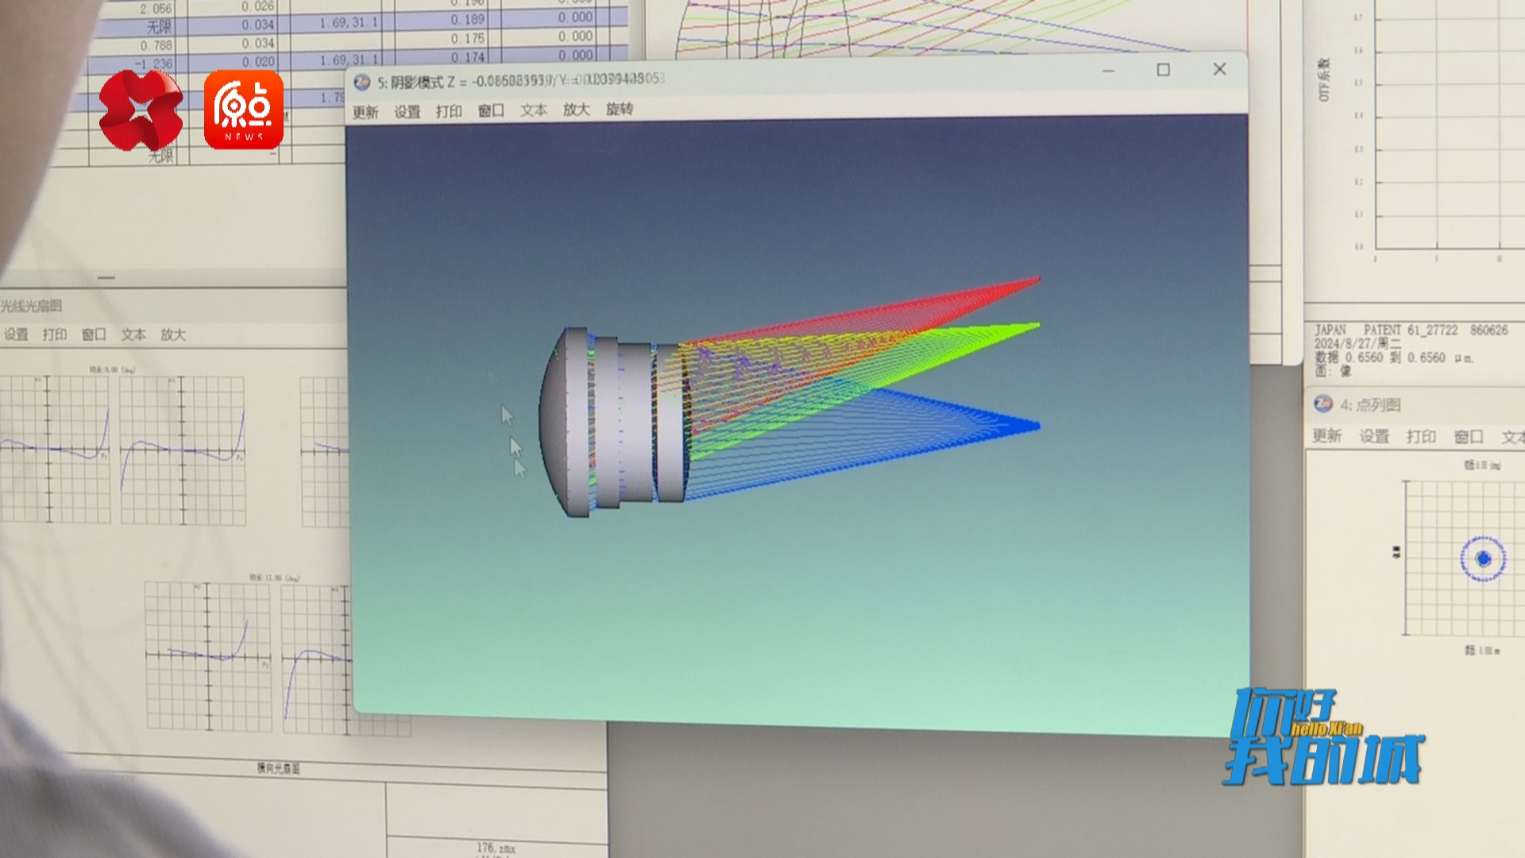Screen dimensions: 1525x858
Task: Select the lower-left ray fan plot
Action: (208, 656)
